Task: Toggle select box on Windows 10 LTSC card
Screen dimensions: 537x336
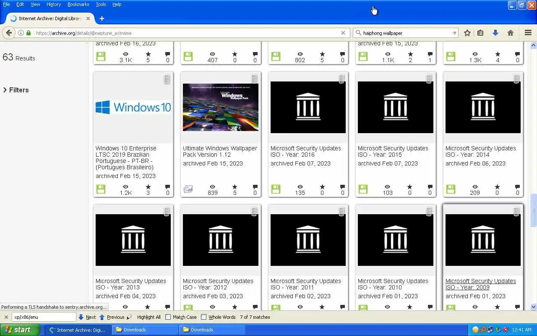Action: pos(167,79)
